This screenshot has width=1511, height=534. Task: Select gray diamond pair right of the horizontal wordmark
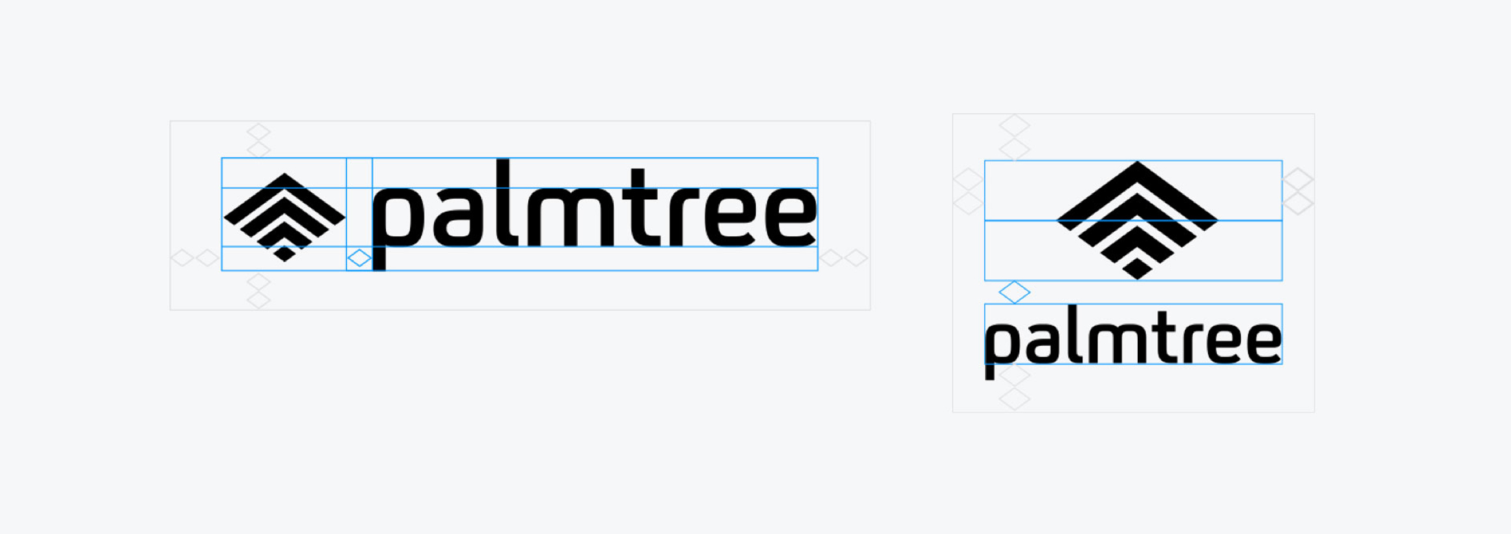pos(843,258)
